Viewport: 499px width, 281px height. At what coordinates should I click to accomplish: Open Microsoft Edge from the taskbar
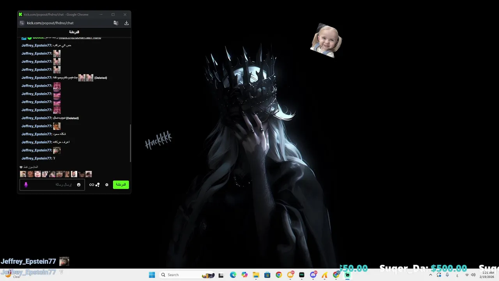tap(233, 275)
